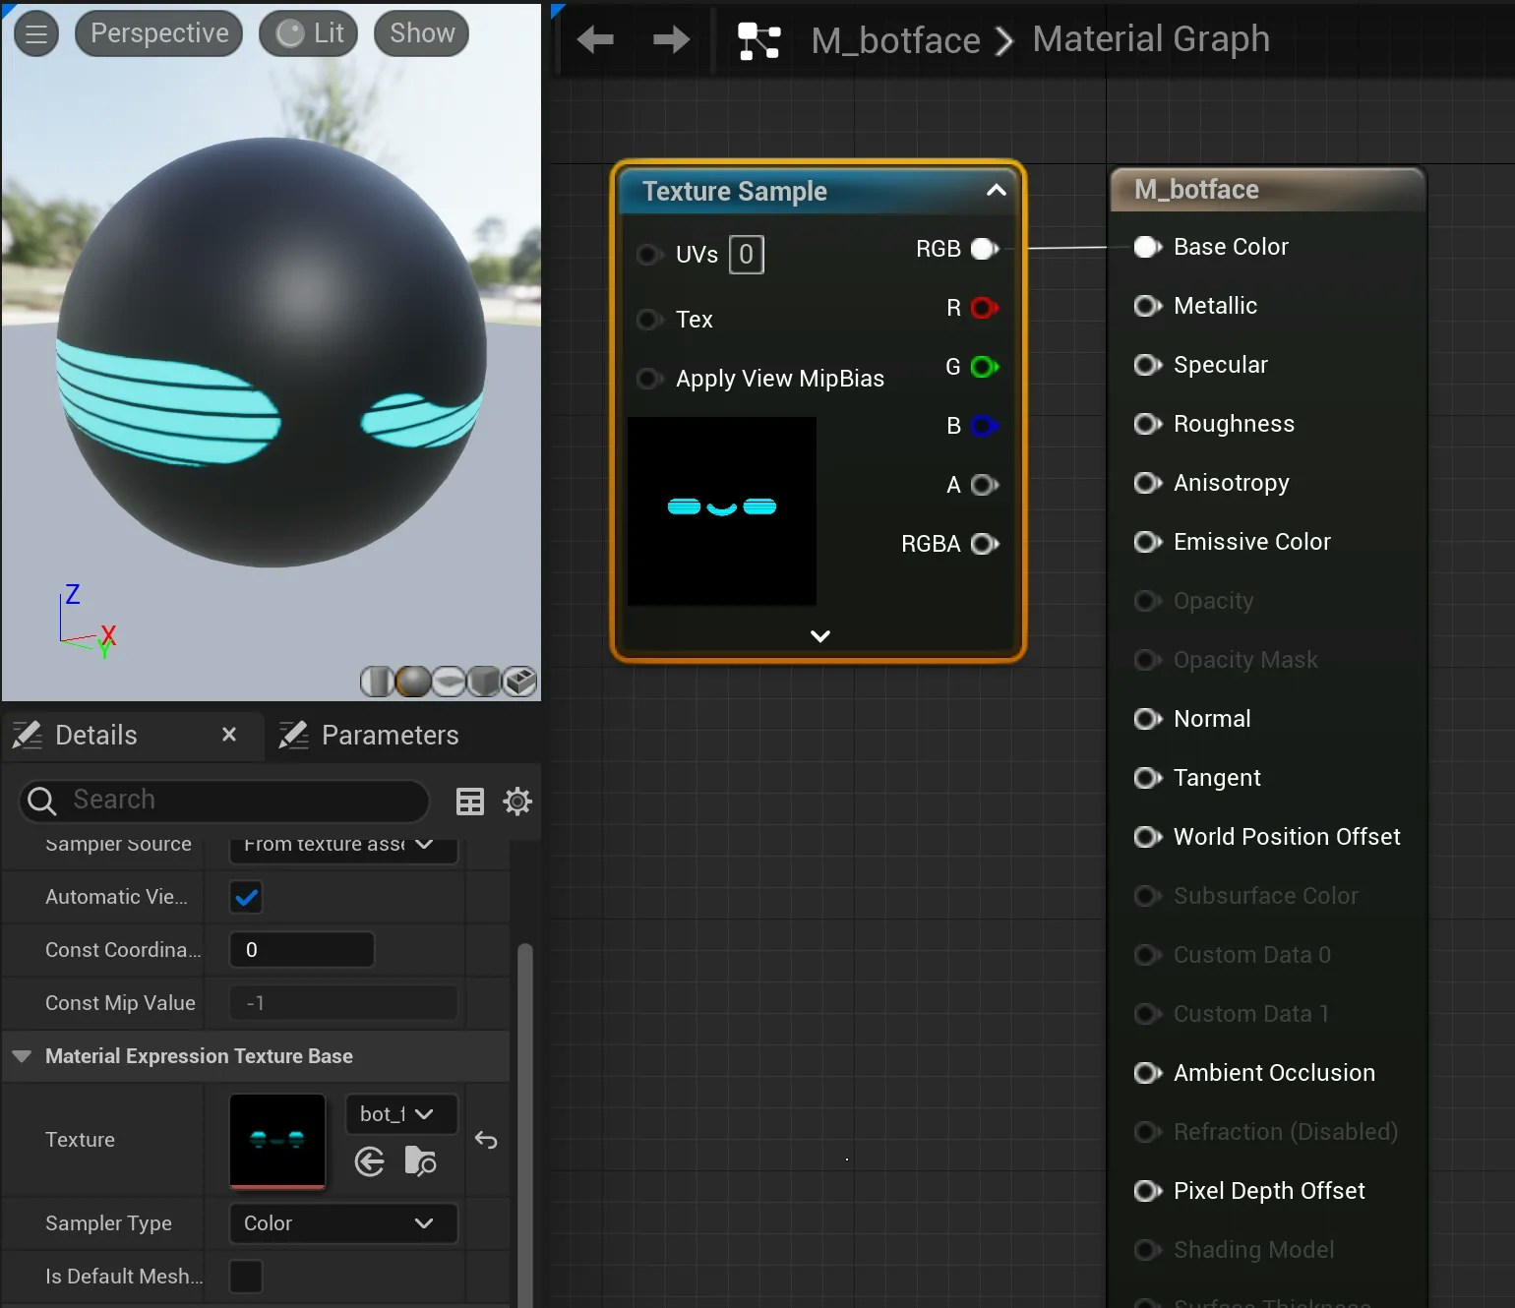Open the Show viewport button
The height and width of the screenshot is (1308, 1515).
pos(421,33)
